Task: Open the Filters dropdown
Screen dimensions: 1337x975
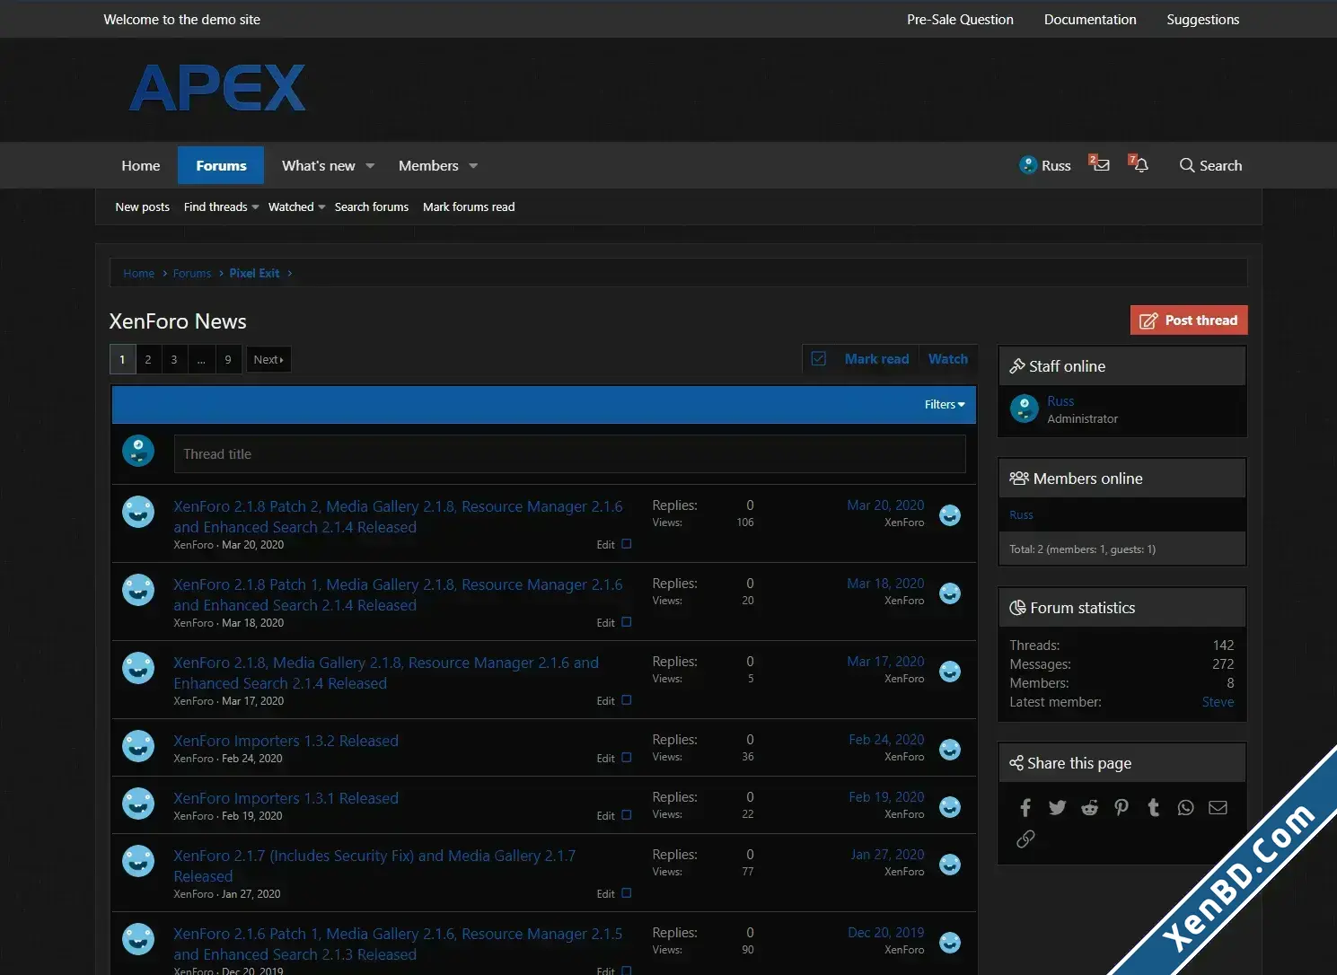Action: pos(945,405)
